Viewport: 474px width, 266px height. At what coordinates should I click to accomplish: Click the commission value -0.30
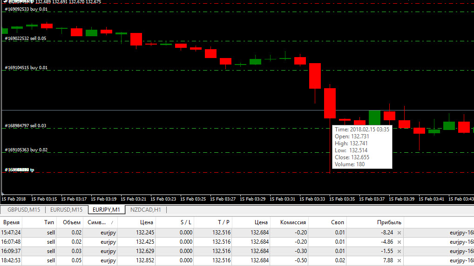pyautogui.click(x=301, y=251)
